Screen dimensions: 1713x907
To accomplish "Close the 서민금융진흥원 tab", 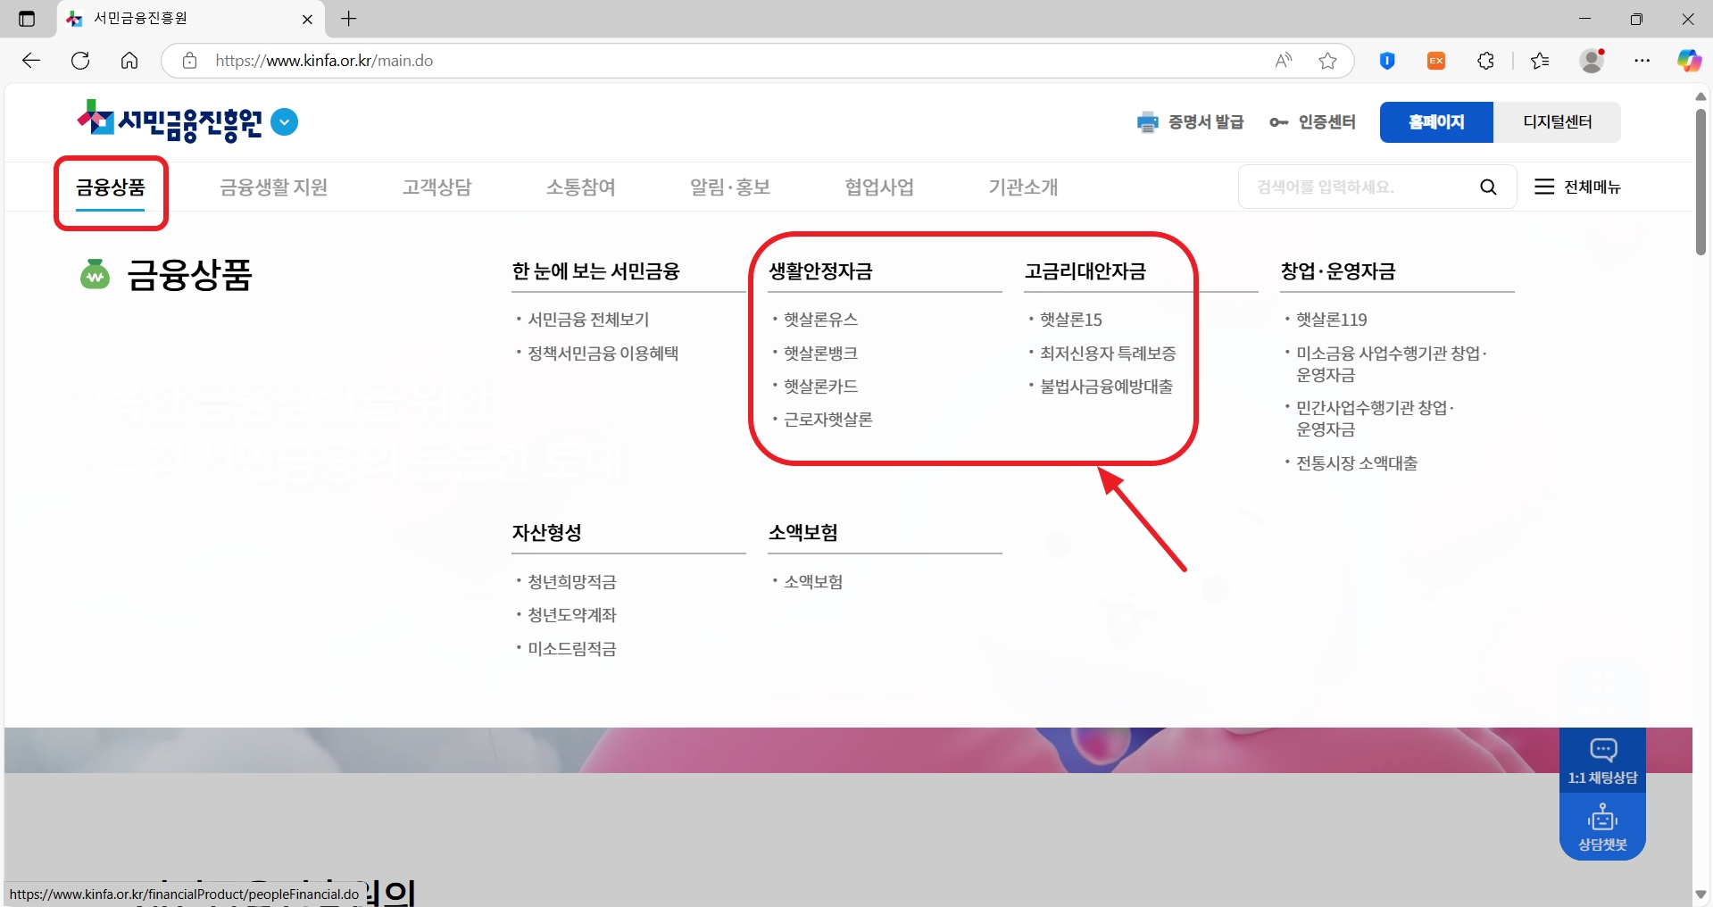I will tap(307, 19).
